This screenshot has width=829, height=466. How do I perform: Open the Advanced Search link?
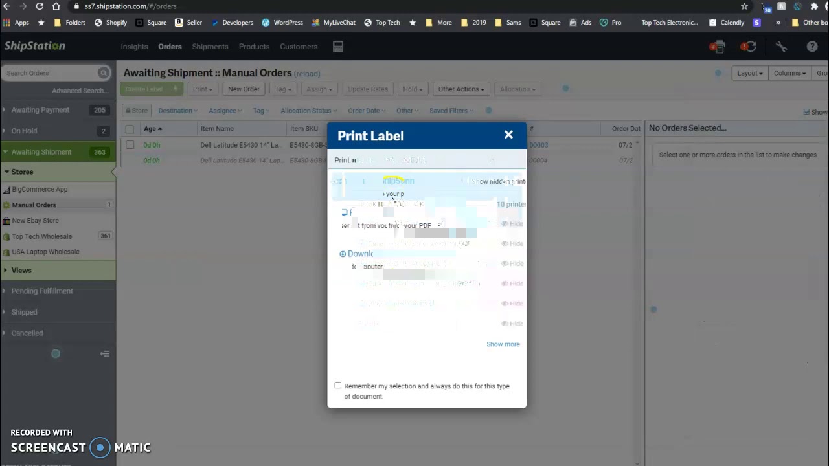coord(80,91)
